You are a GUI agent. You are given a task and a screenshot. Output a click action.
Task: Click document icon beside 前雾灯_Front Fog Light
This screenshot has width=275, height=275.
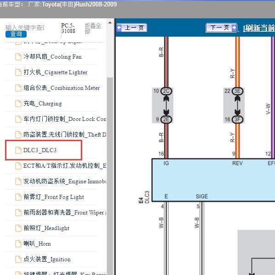pyautogui.click(x=18, y=197)
